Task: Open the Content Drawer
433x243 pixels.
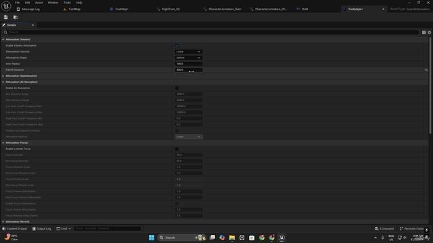Action: (15, 229)
